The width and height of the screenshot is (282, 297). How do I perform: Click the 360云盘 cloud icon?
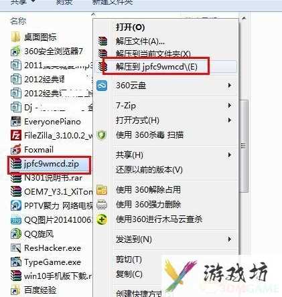pyautogui.click(x=102, y=86)
